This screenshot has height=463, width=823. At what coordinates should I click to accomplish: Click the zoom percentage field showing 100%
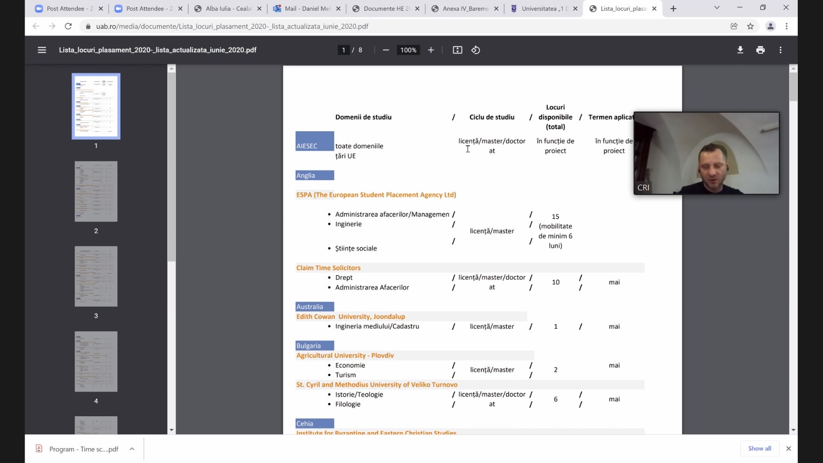click(x=408, y=50)
